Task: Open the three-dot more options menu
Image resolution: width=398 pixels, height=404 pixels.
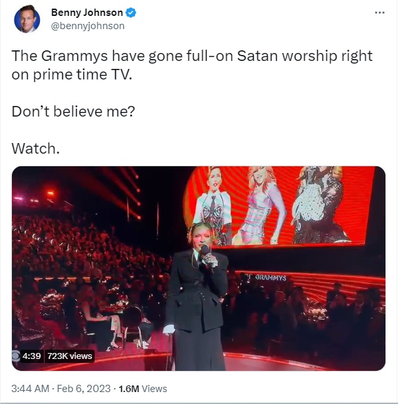Action: (x=379, y=13)
